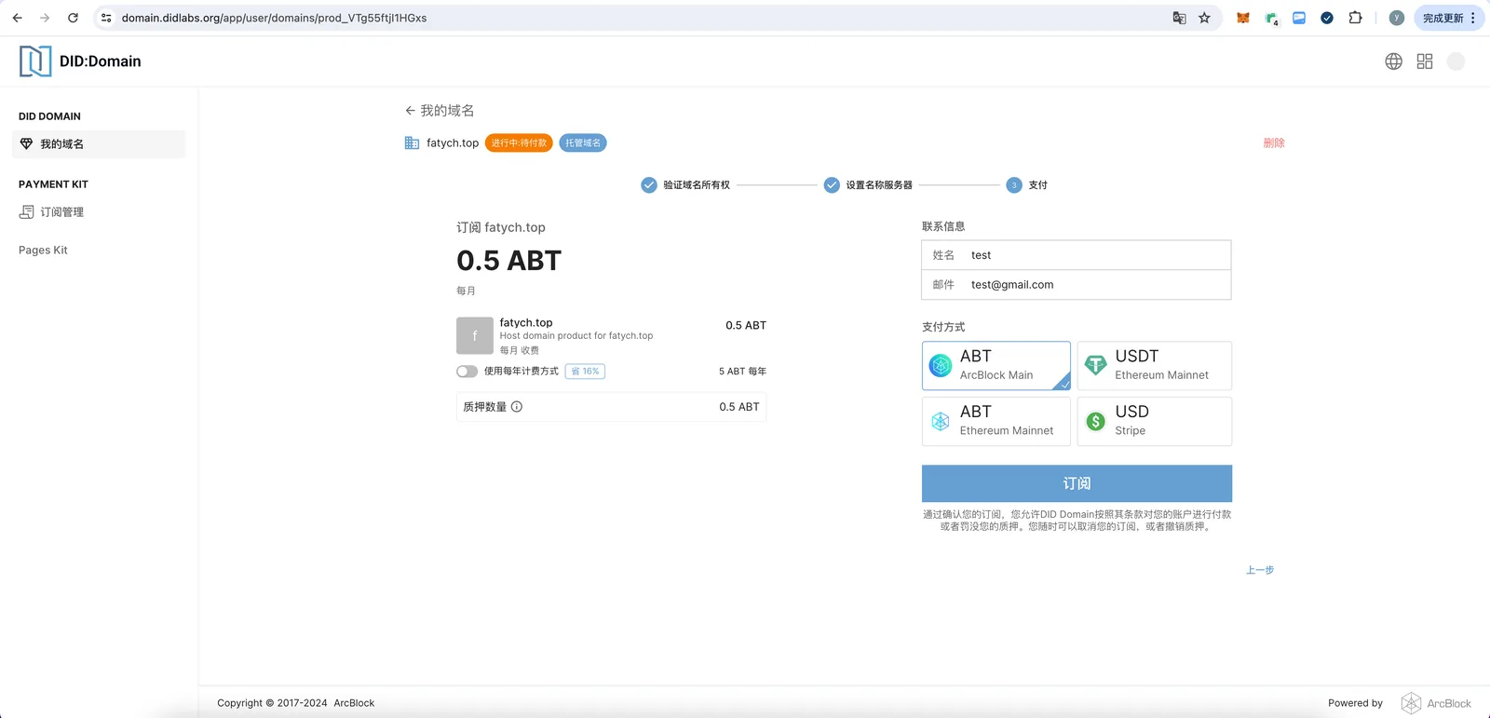Open Pages Kit in the sidebar
1490x718 pixels.
click(43, 251)
